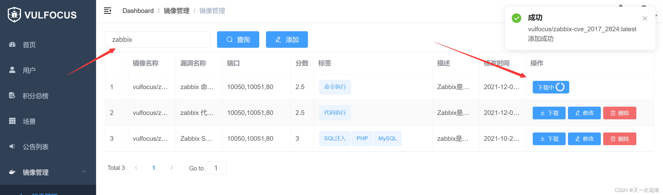The image size is (663, 195).
Task: Open 首页 from sidebar
Action: (x=48, y=45)
